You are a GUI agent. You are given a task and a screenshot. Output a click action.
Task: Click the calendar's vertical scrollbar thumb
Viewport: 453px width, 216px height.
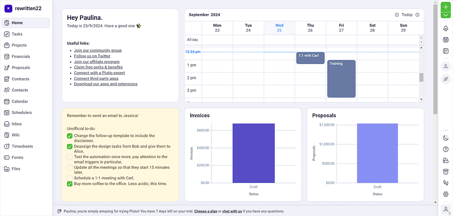click(421, 77)
